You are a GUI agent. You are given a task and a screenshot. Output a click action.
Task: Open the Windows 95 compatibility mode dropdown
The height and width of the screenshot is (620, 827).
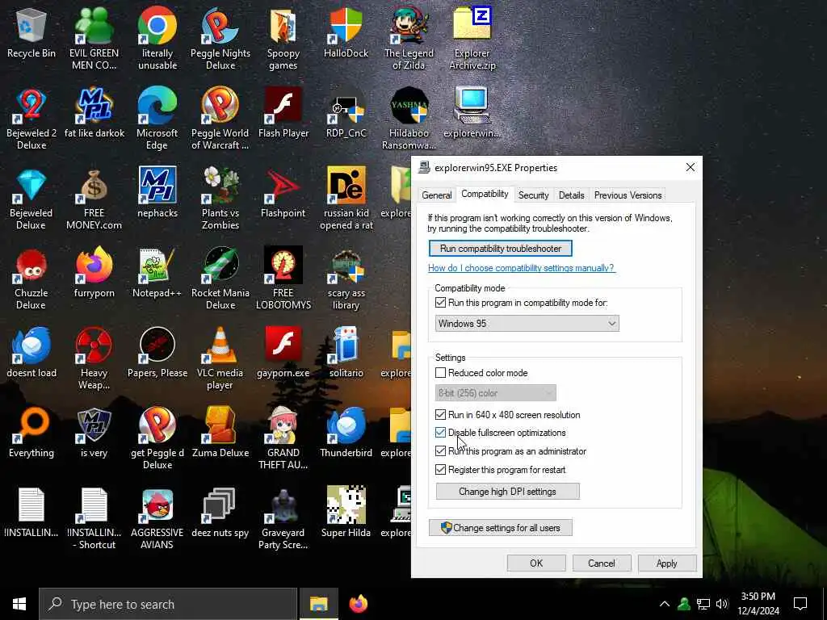(x=527, y=324)
